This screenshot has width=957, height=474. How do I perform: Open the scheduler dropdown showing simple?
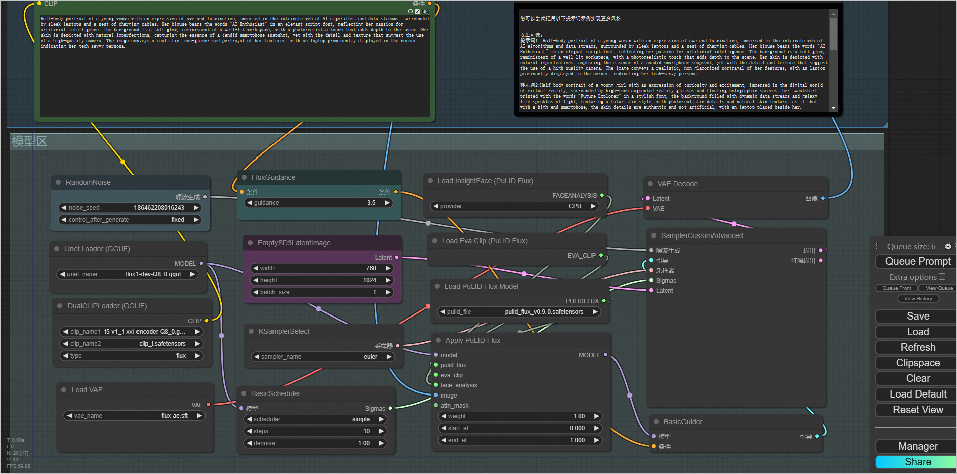315,419
